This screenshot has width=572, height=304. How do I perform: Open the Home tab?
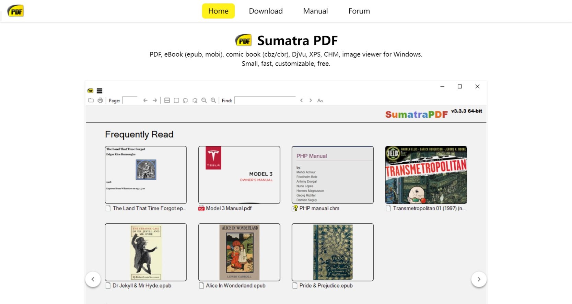click(218, 11)
